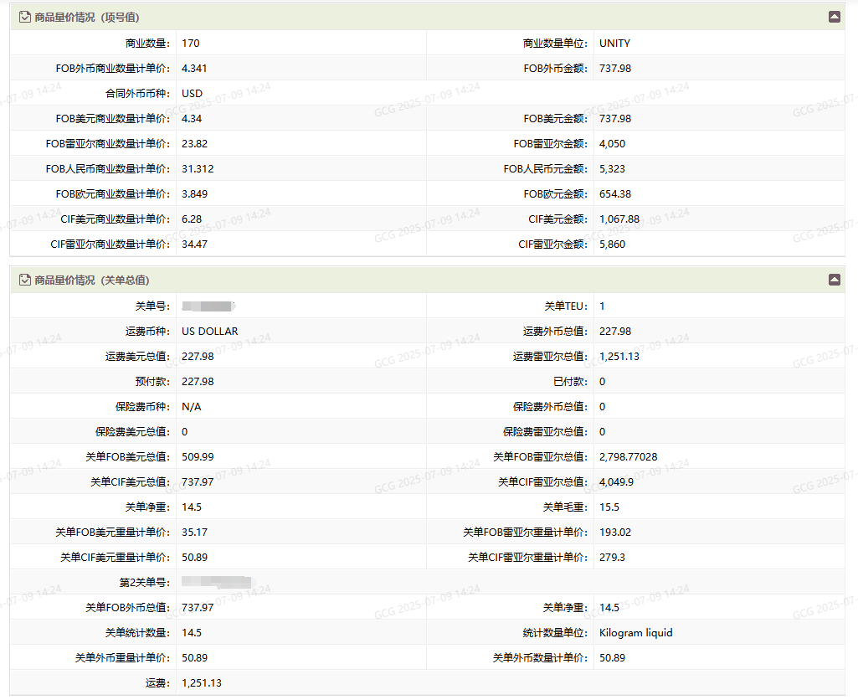Click the 商业数量单位 value UNITY
The image size is (858, 700).
tap(614, 43)
